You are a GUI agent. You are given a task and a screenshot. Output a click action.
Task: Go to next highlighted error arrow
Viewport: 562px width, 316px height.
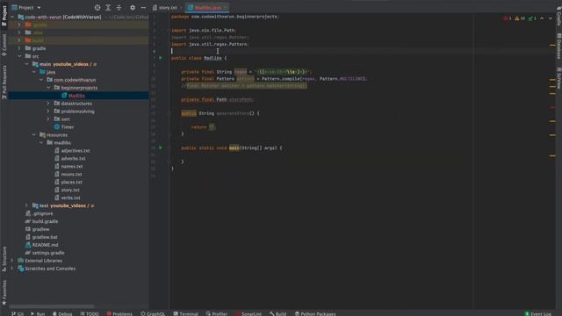coord(551,18)
